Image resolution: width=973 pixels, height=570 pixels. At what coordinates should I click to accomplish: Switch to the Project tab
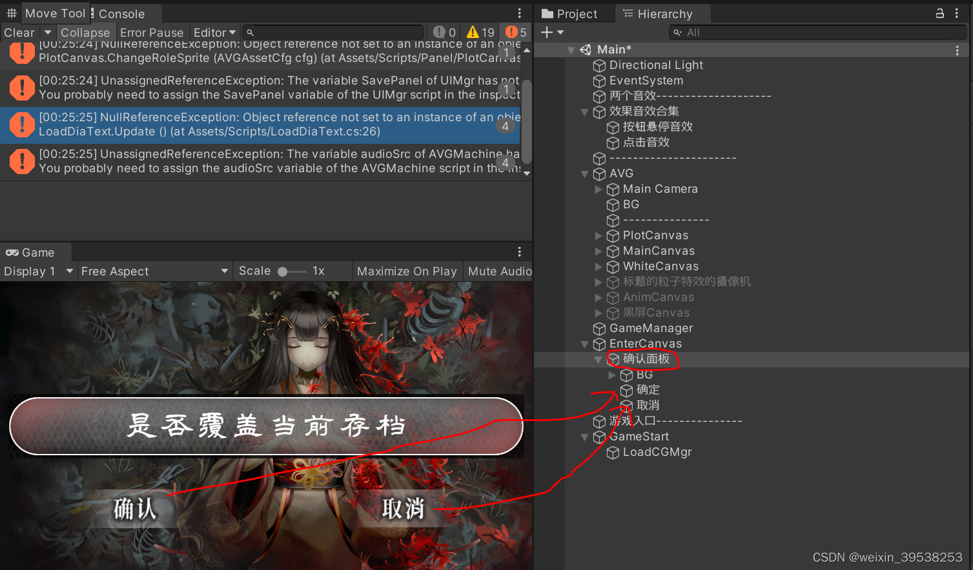pyautogui.click(x=569, y=14)
